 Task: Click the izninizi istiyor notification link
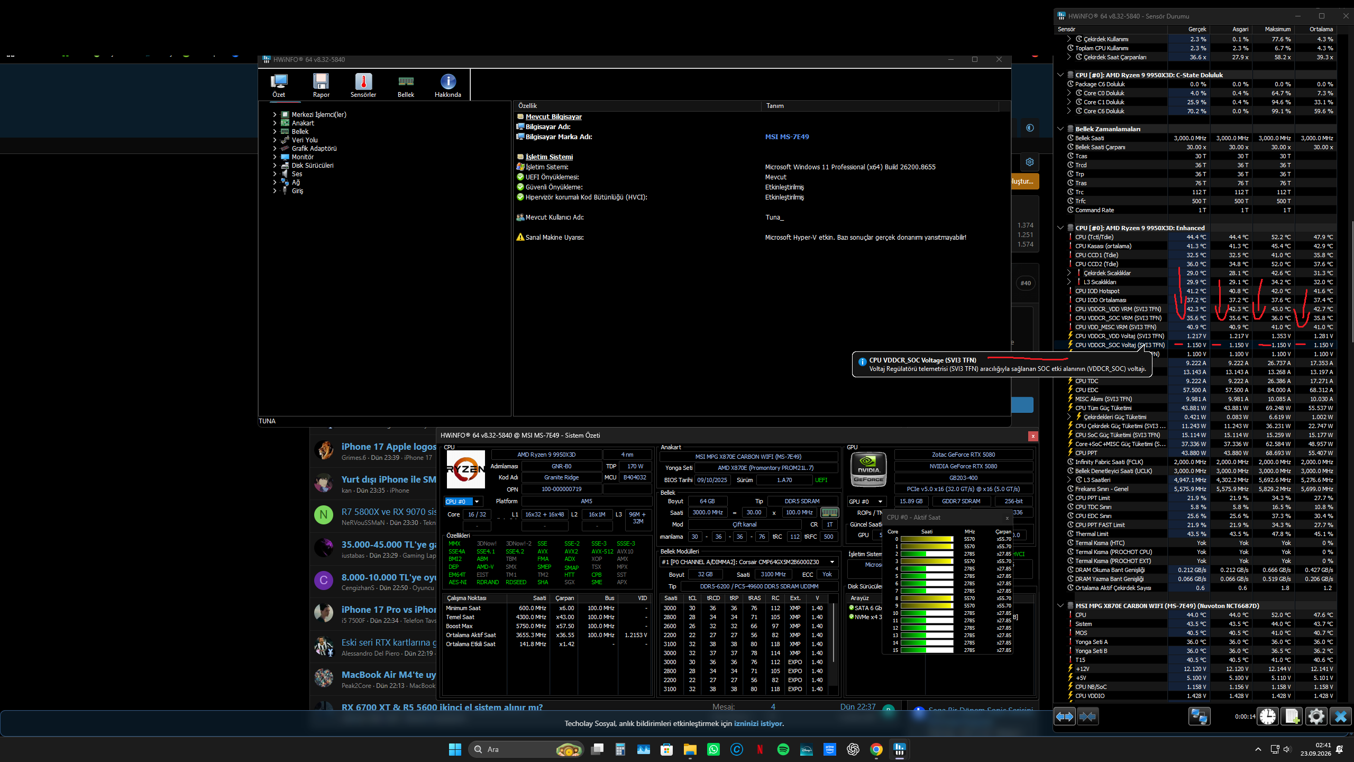click(758, 723)
